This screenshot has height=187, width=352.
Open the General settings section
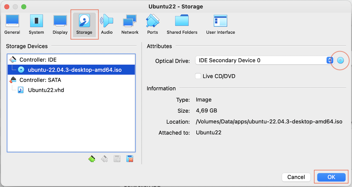(x=12, y=24)
